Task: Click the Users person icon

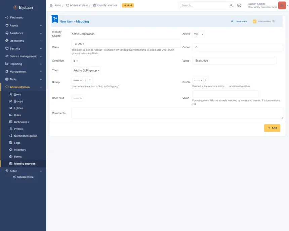Action: pyautogui.click(x=11, y=94)
